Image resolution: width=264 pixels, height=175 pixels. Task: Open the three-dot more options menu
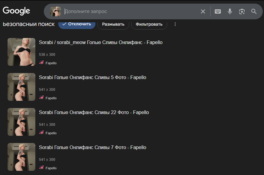[175, 24]
